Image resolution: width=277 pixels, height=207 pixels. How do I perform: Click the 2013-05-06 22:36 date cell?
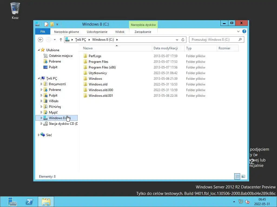(x=166, y=96)
